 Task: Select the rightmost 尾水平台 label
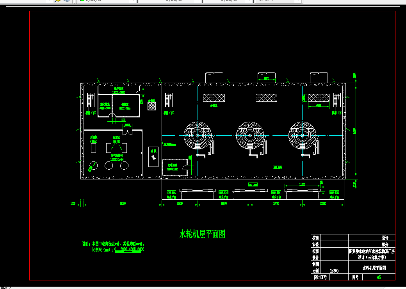point(334,197)
